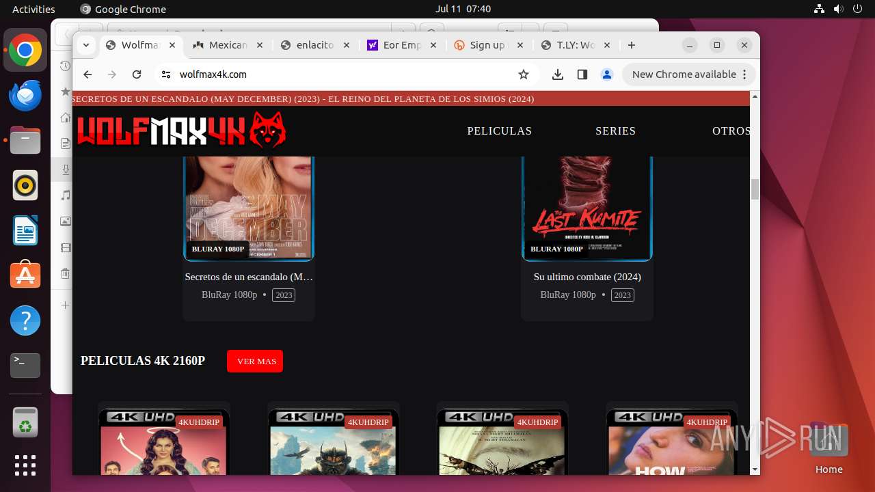Open Chrome downloads icon
Image resolution: width=875 pixels, height=492 pixels.
click(558, 74)
